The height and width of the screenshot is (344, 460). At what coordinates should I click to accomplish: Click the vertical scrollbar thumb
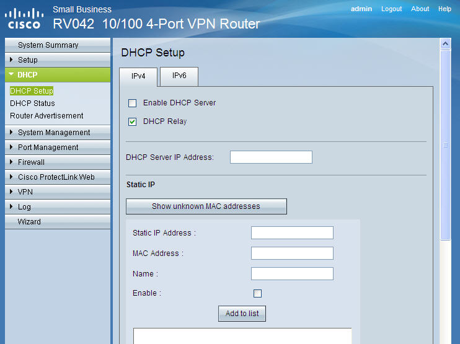[445, 145]
